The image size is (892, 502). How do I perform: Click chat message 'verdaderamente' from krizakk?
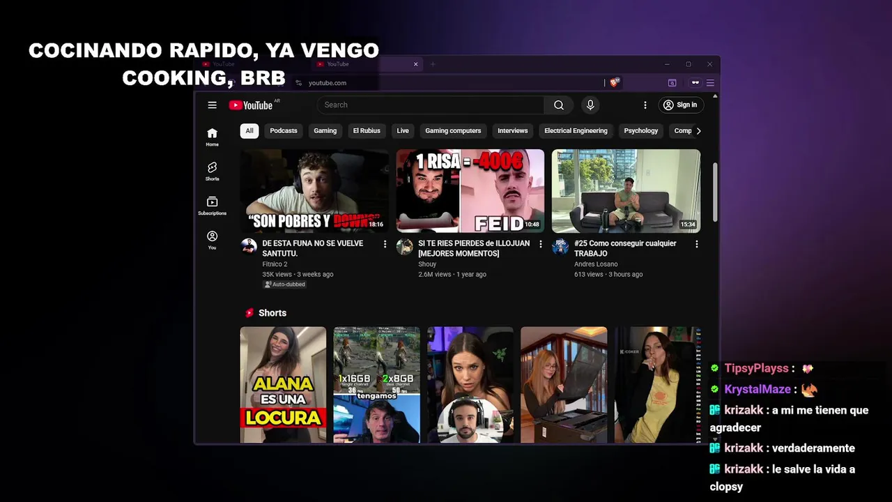click(x=813, y=448)
